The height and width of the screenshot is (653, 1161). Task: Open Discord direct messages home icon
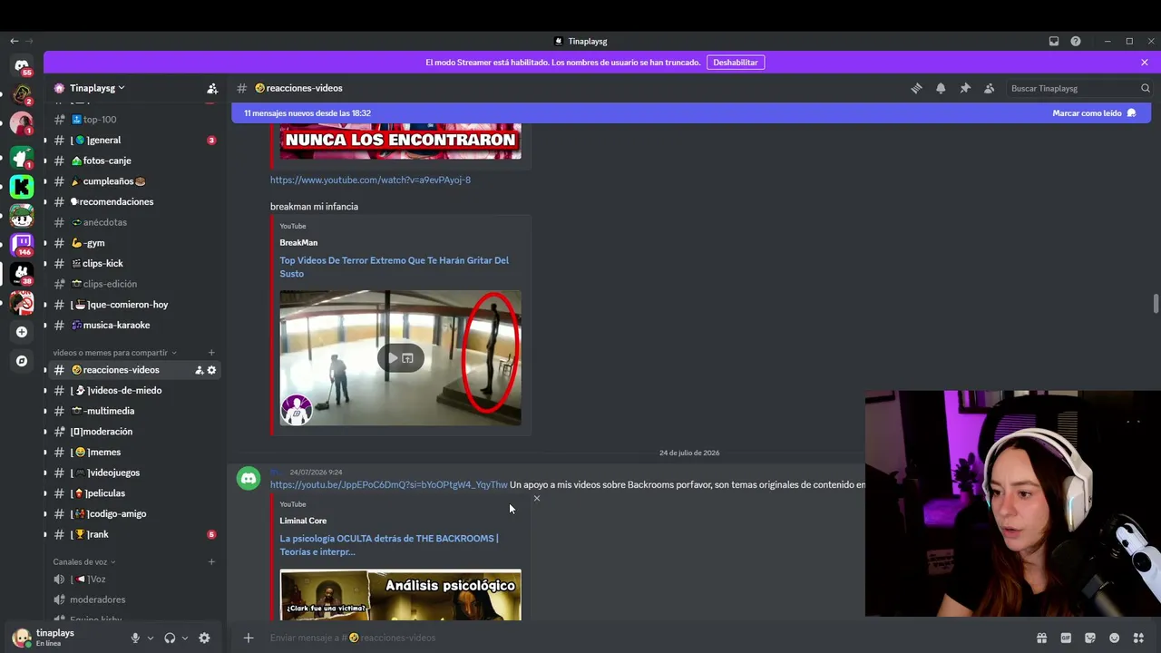pyautogui.click(x=22, y=66)
